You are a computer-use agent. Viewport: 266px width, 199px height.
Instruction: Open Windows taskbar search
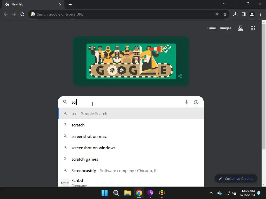(116, 193)
